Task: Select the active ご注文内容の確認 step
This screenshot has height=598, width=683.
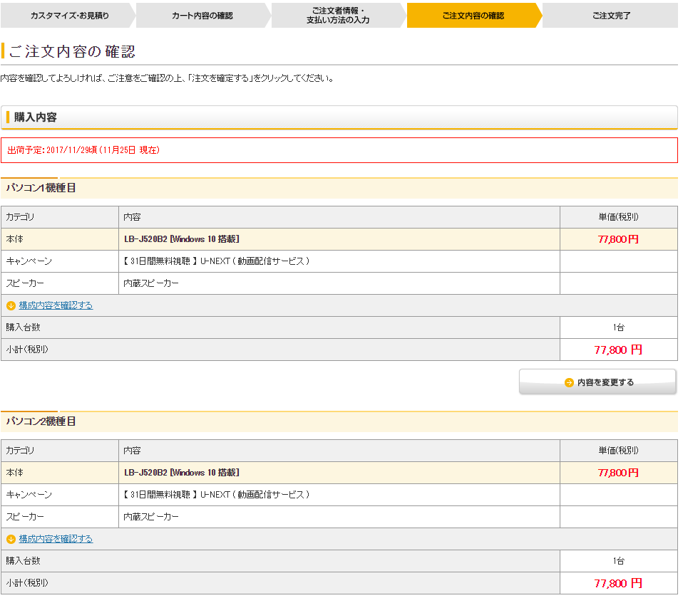Action: tap(472, 15)
